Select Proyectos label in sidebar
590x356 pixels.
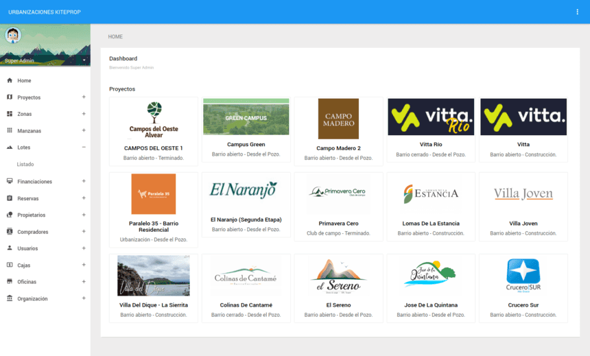pyautogui.click(x=29, y=97)
